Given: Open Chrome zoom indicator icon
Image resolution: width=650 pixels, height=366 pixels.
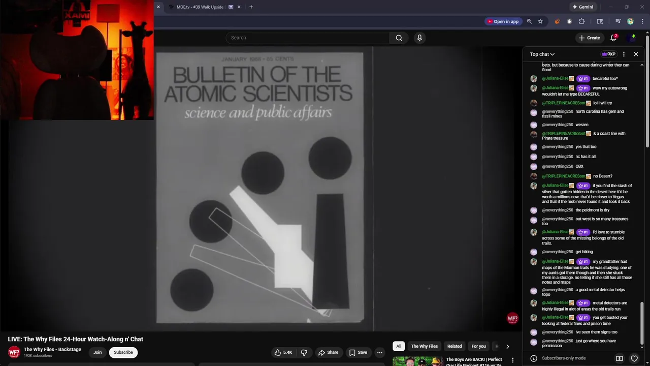Looking at the screenshot, I should pyautogui.click(x=529, y=21).
